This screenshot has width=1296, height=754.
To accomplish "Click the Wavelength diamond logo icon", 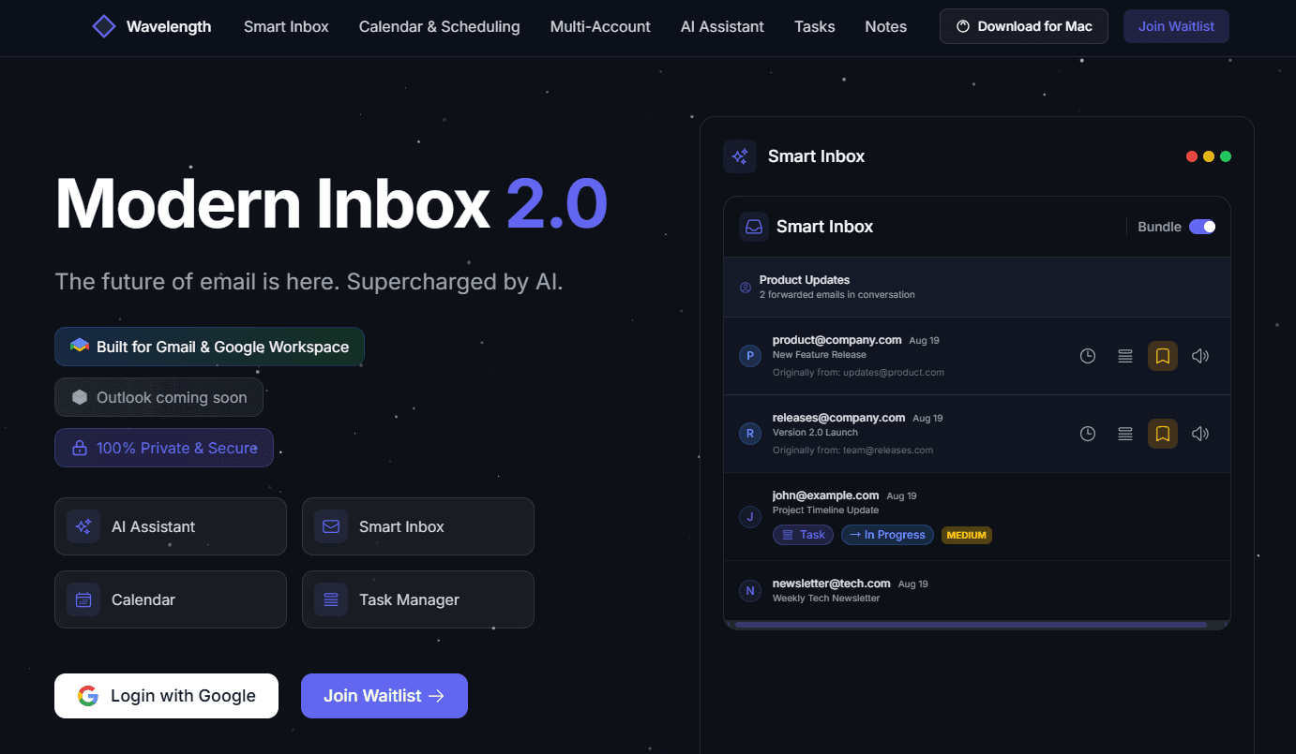I will 104,26.
